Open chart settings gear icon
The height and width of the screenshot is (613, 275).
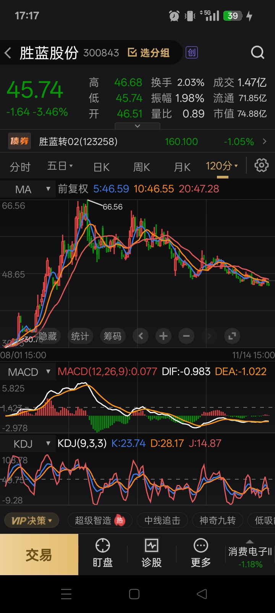pos(262,165)
